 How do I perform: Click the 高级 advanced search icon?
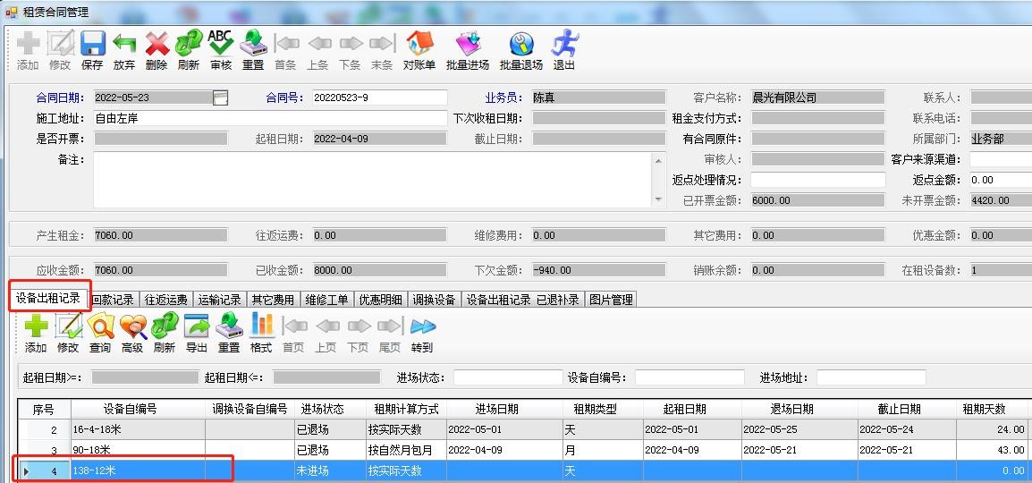pos(132,326)
